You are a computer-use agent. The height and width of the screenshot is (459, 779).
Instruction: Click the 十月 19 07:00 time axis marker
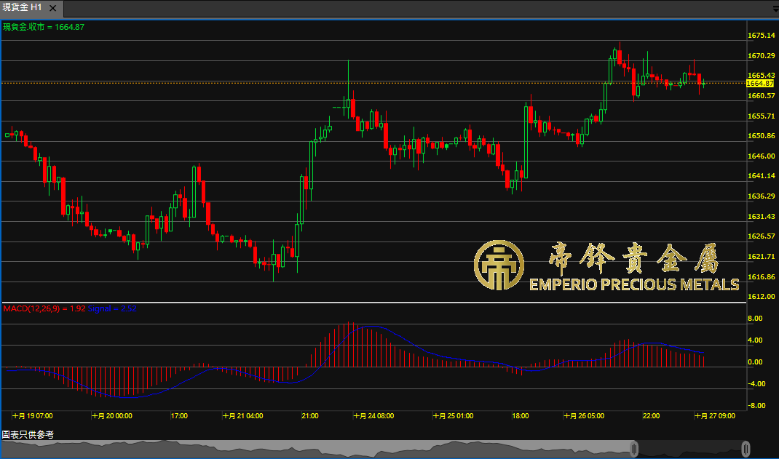point(33,416)
